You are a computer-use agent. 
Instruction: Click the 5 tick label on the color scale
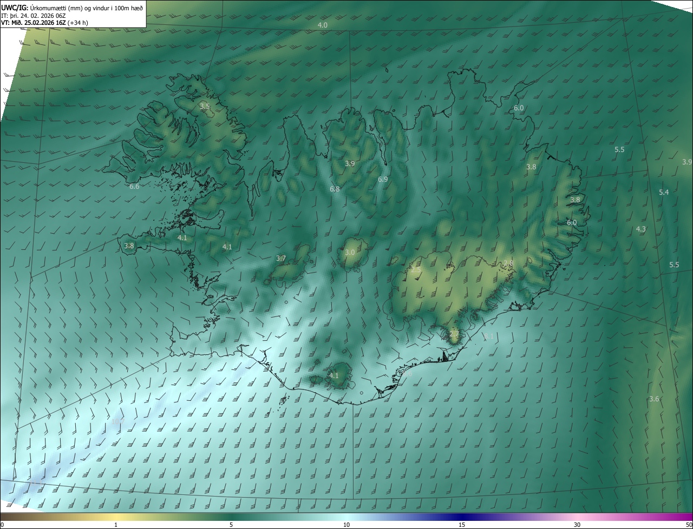point(231,525)
